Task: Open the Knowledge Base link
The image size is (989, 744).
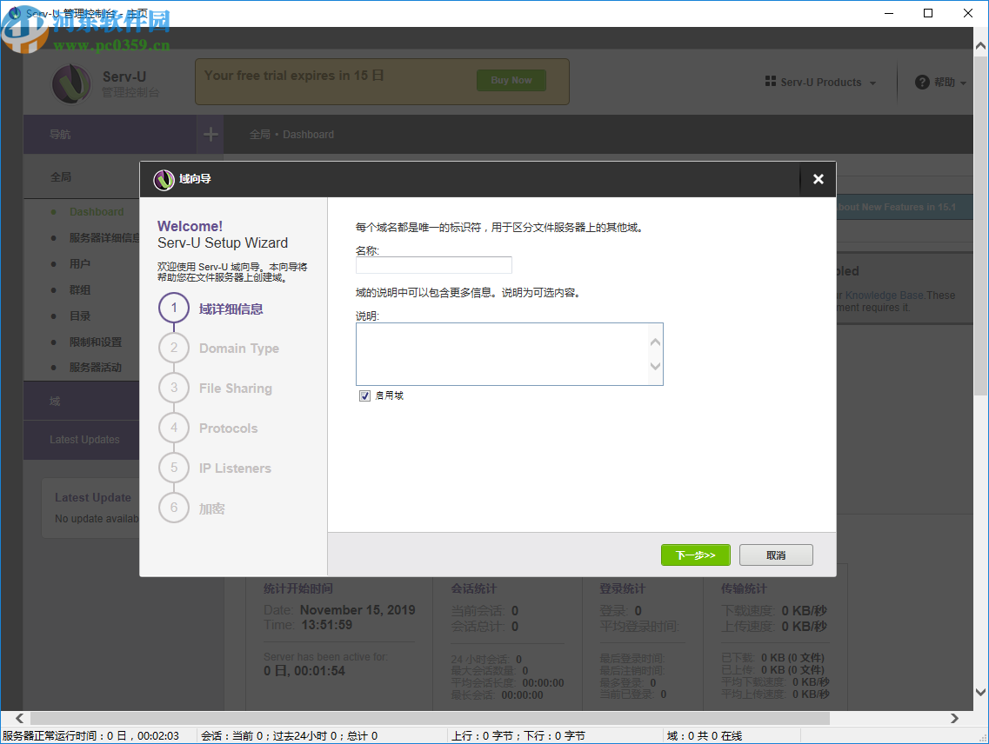Action: click(x=885, y=295)
